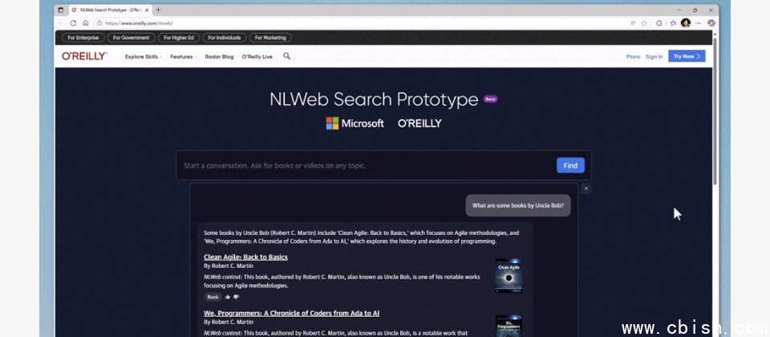This screenshot has width=770, height=337.
Task: Add this page to favorites star
Action: (x=644, y=23)
